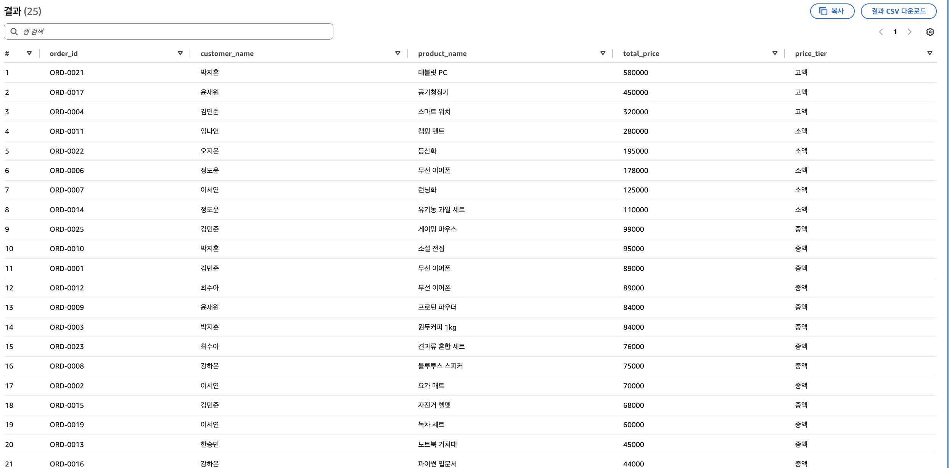949x468 pixels.
Task: Open order_id column dropdown arrow
Action: click(180, 53)
